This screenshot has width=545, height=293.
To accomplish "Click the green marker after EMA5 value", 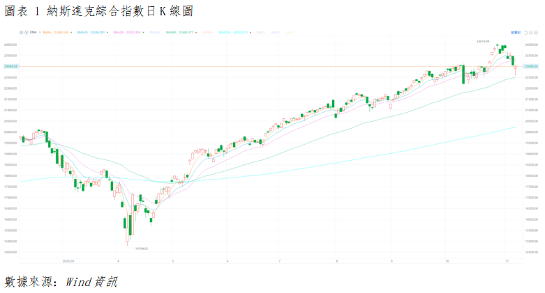I will pyautogui.click(x=73, y=32).
